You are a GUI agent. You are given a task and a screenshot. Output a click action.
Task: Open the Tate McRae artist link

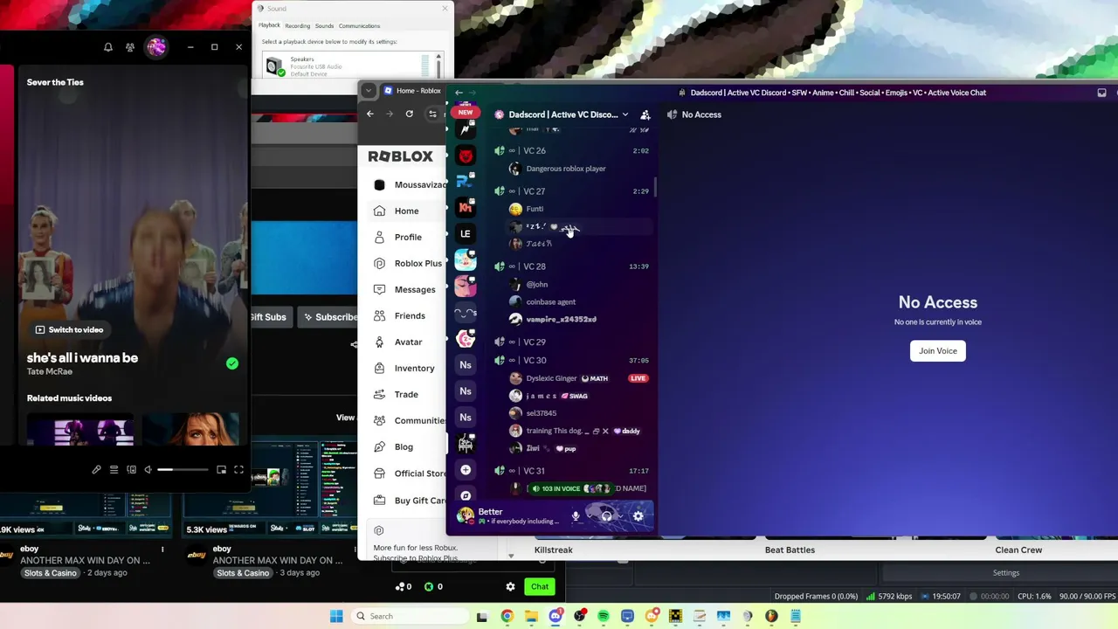47,372
